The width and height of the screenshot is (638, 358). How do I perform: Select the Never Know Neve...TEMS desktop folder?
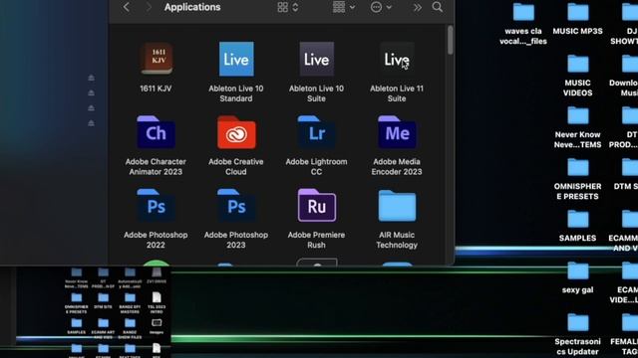coord(578,115)
